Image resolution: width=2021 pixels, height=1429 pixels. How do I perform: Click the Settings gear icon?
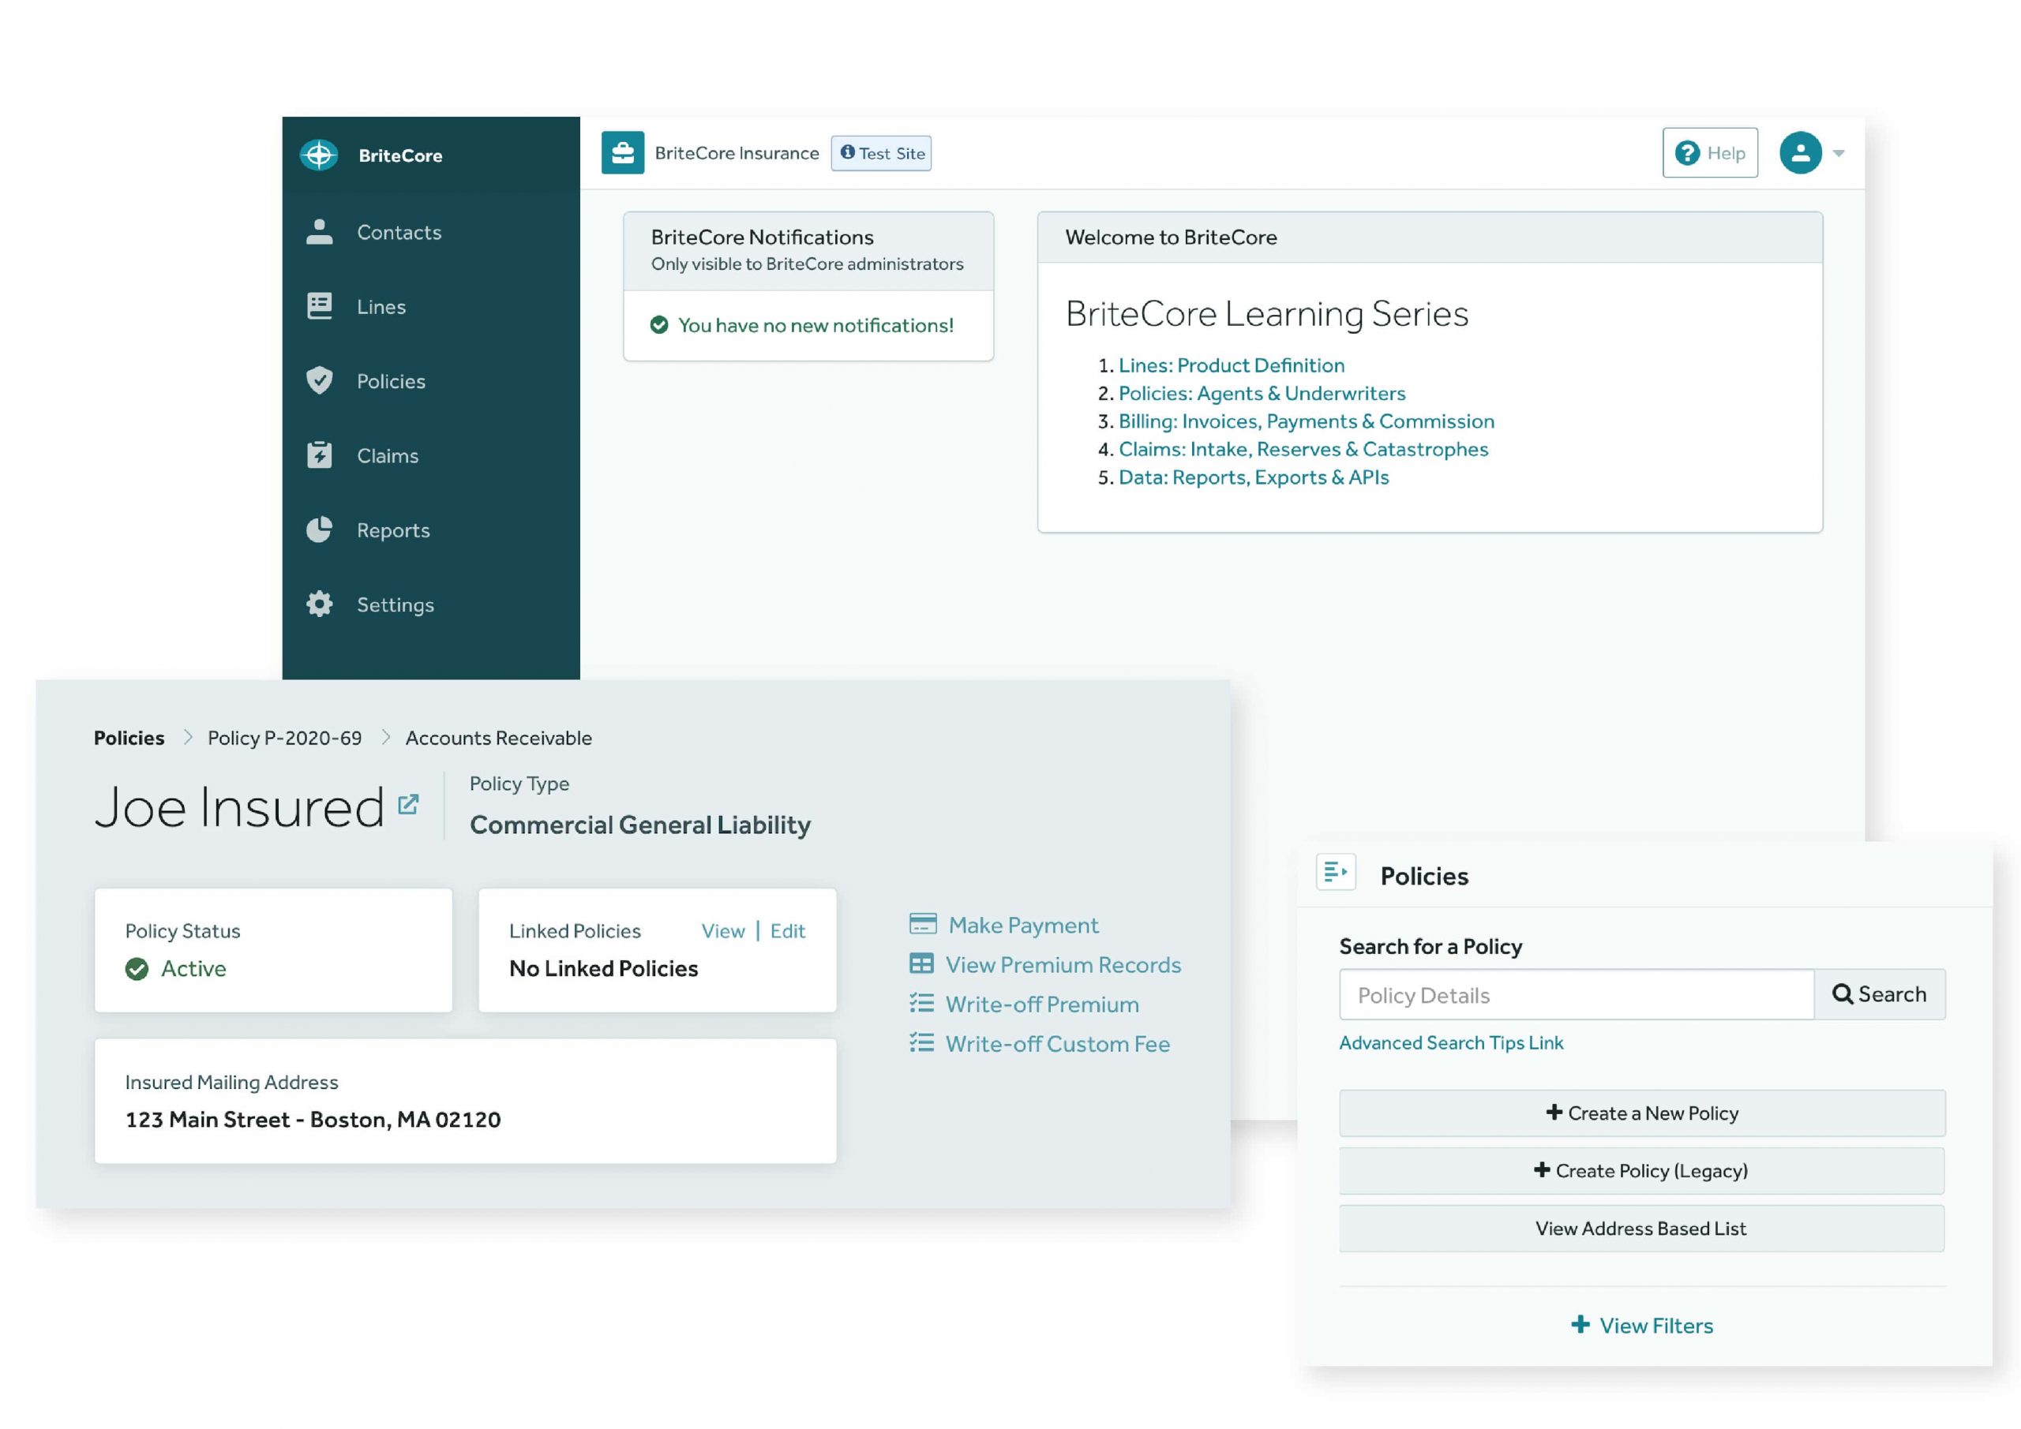319,604
